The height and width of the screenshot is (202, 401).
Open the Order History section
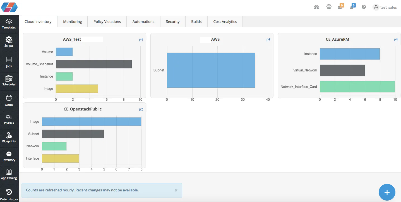(x=9, y=195)
